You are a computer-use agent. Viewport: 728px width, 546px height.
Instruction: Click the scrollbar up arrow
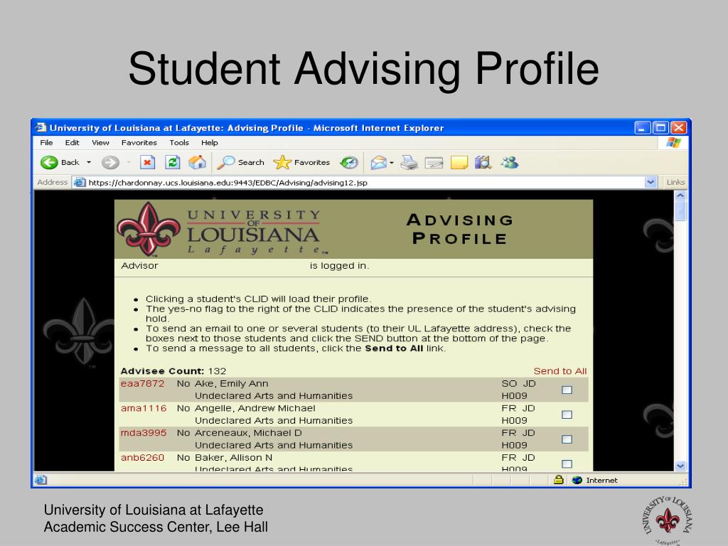point(680,196)
